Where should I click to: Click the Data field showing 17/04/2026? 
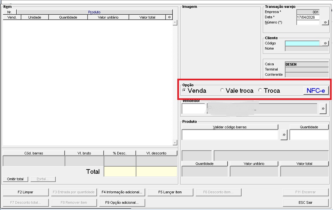tap(308, 17)
